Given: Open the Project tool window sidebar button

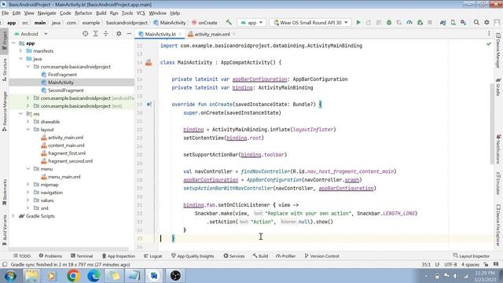Looking at the screenshot, I should (5, 40).
